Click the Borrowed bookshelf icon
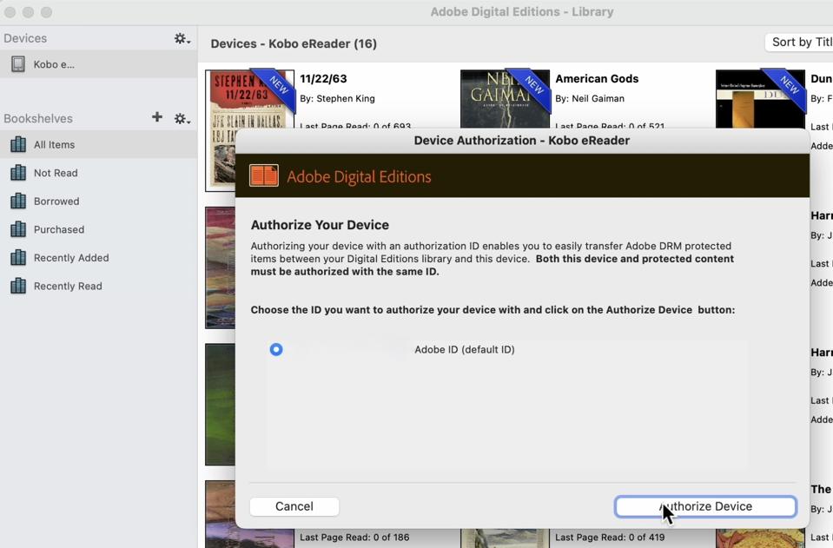Viewport: 833px width, 548px height. pyautogui.click(x=17, y=201)
